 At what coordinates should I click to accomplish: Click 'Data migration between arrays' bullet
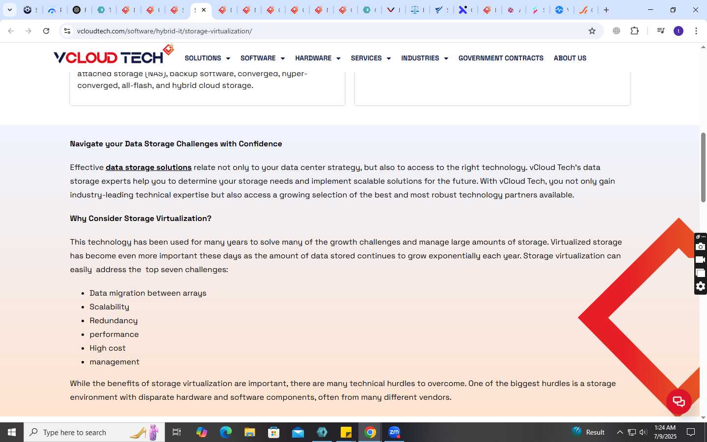point(148,293)
